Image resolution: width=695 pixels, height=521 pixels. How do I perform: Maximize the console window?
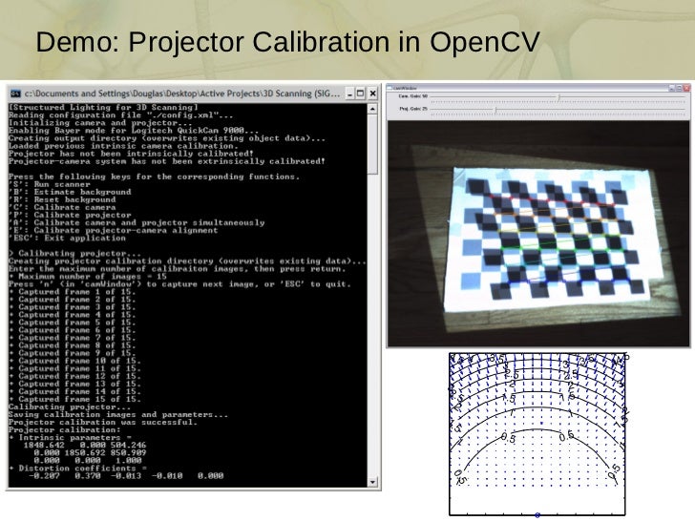361,94
